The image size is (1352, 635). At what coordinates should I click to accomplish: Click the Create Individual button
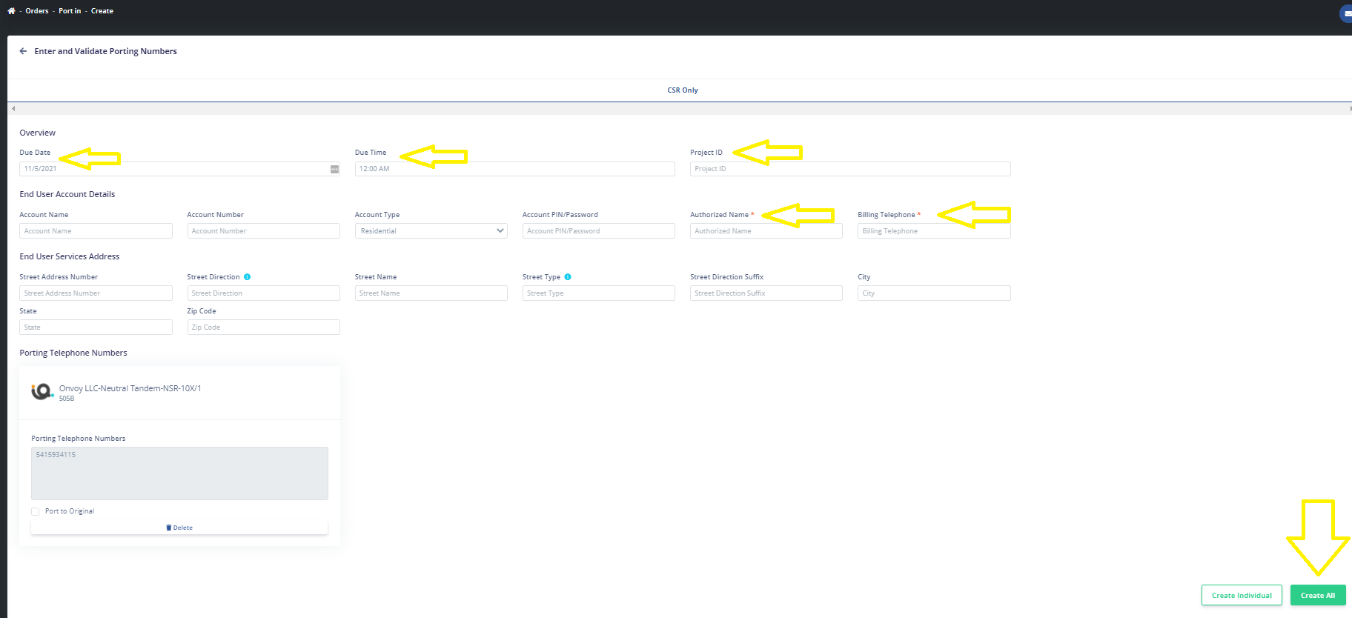click(1242, 596)
